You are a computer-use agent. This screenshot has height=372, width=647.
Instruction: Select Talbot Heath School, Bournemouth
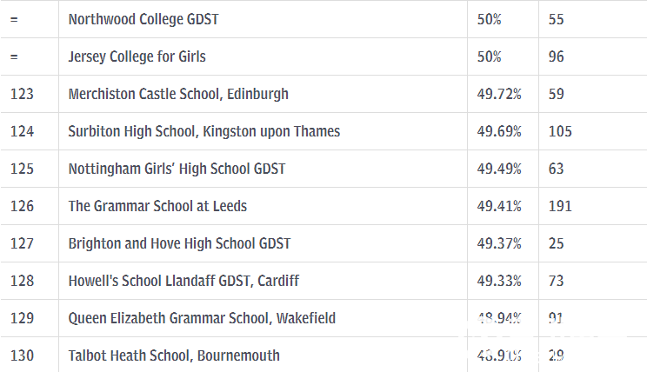coord(174,355)
